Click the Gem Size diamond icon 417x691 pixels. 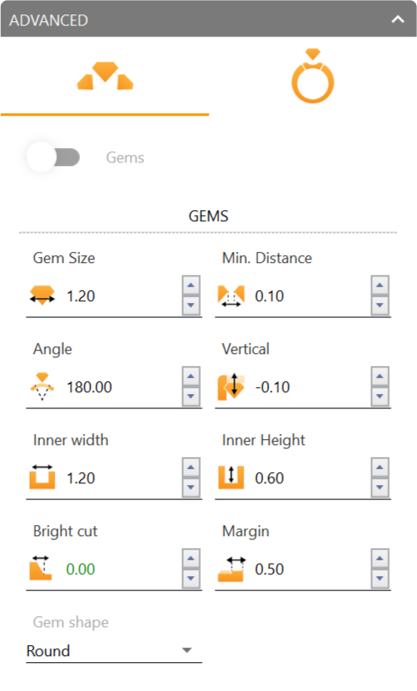(x=43, y=295)
